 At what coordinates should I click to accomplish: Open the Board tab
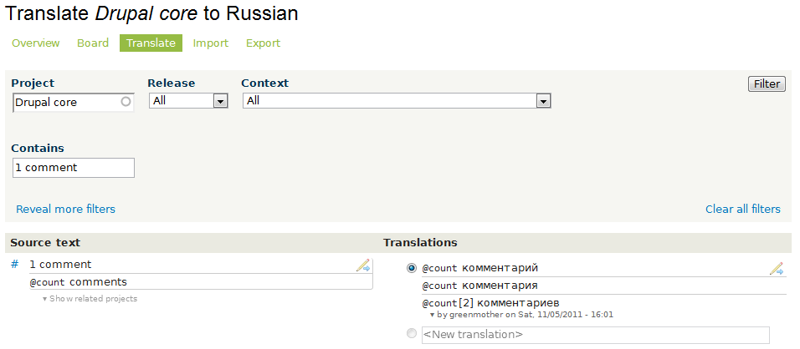click(93, 43)
